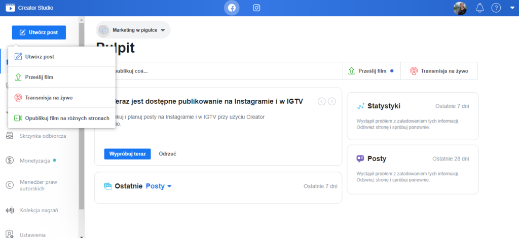Click the Ostatnie 7 dni label in Statystyki

(x=452, y=106)
